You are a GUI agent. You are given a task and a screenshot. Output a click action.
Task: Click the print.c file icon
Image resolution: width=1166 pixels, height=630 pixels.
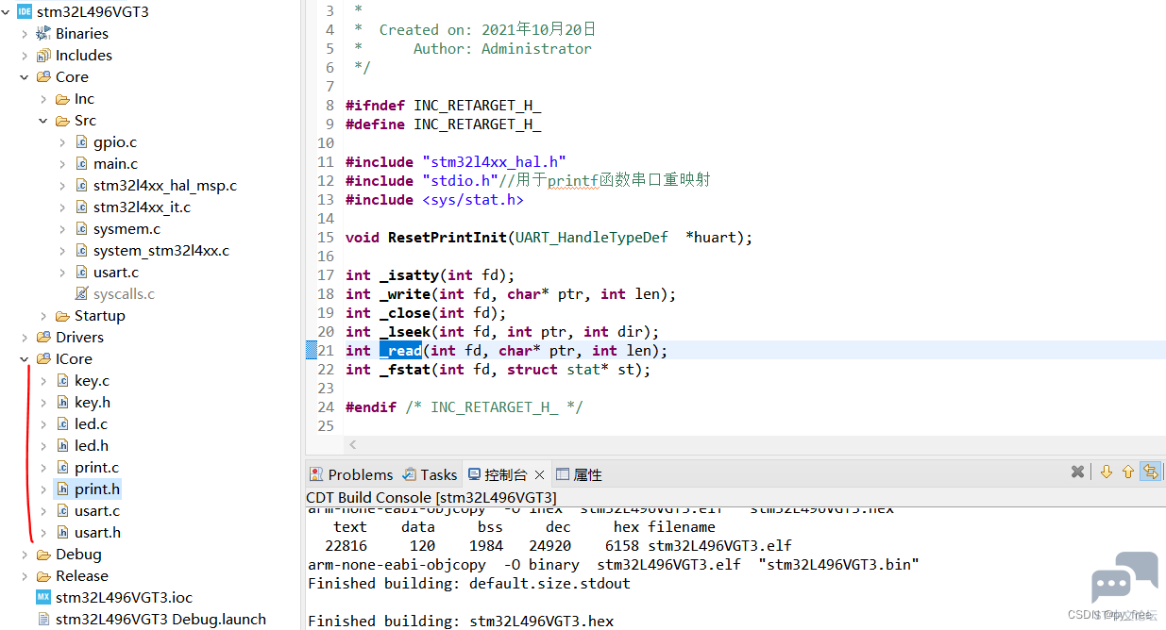(x=63, y=468)
